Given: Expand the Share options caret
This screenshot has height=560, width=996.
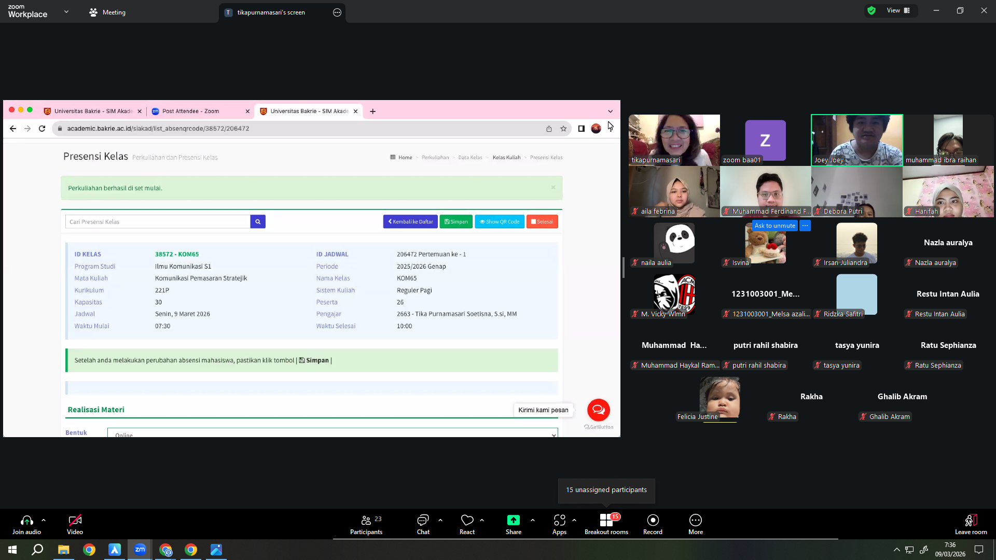Looking at the screenshot, I should pos(532,520).
